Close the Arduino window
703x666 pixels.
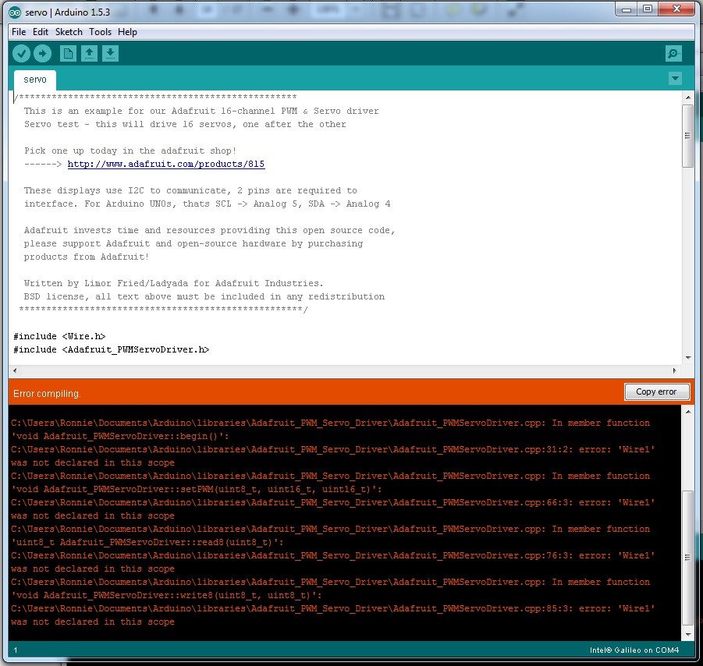676,9
